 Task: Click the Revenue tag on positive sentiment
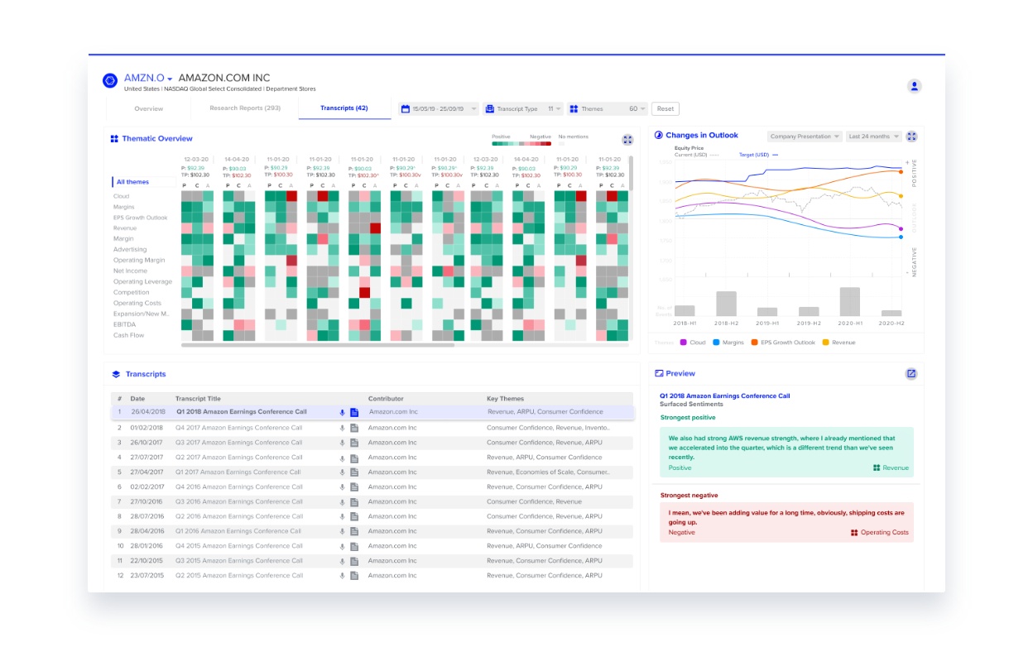pos(891,467)
